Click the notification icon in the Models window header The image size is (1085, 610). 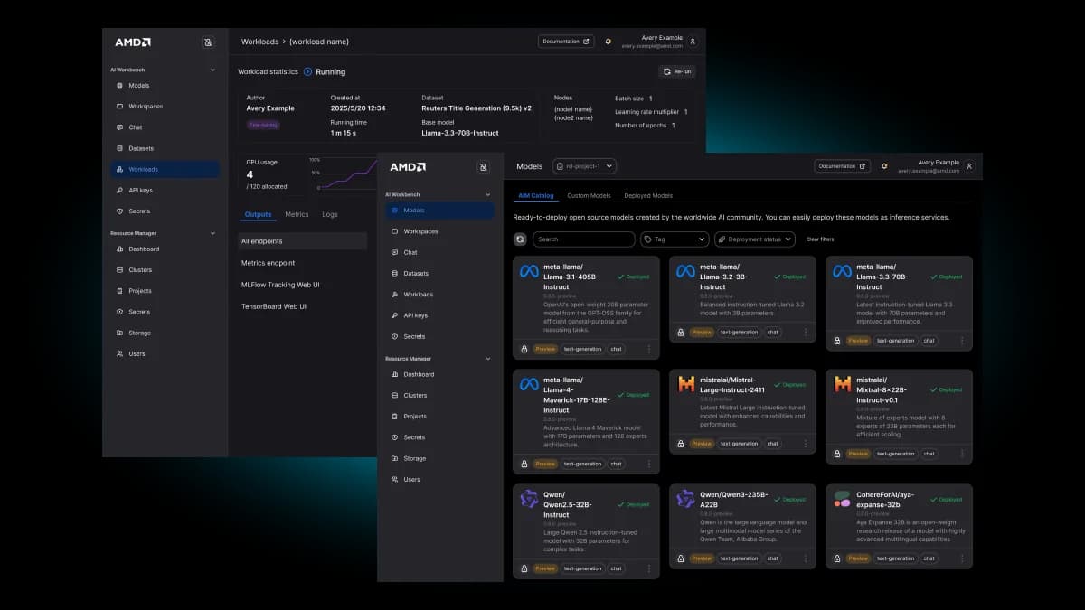pos(883,166)
